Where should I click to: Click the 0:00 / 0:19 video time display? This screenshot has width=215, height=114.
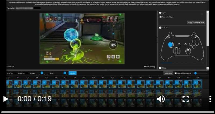[x=34, y=99]
